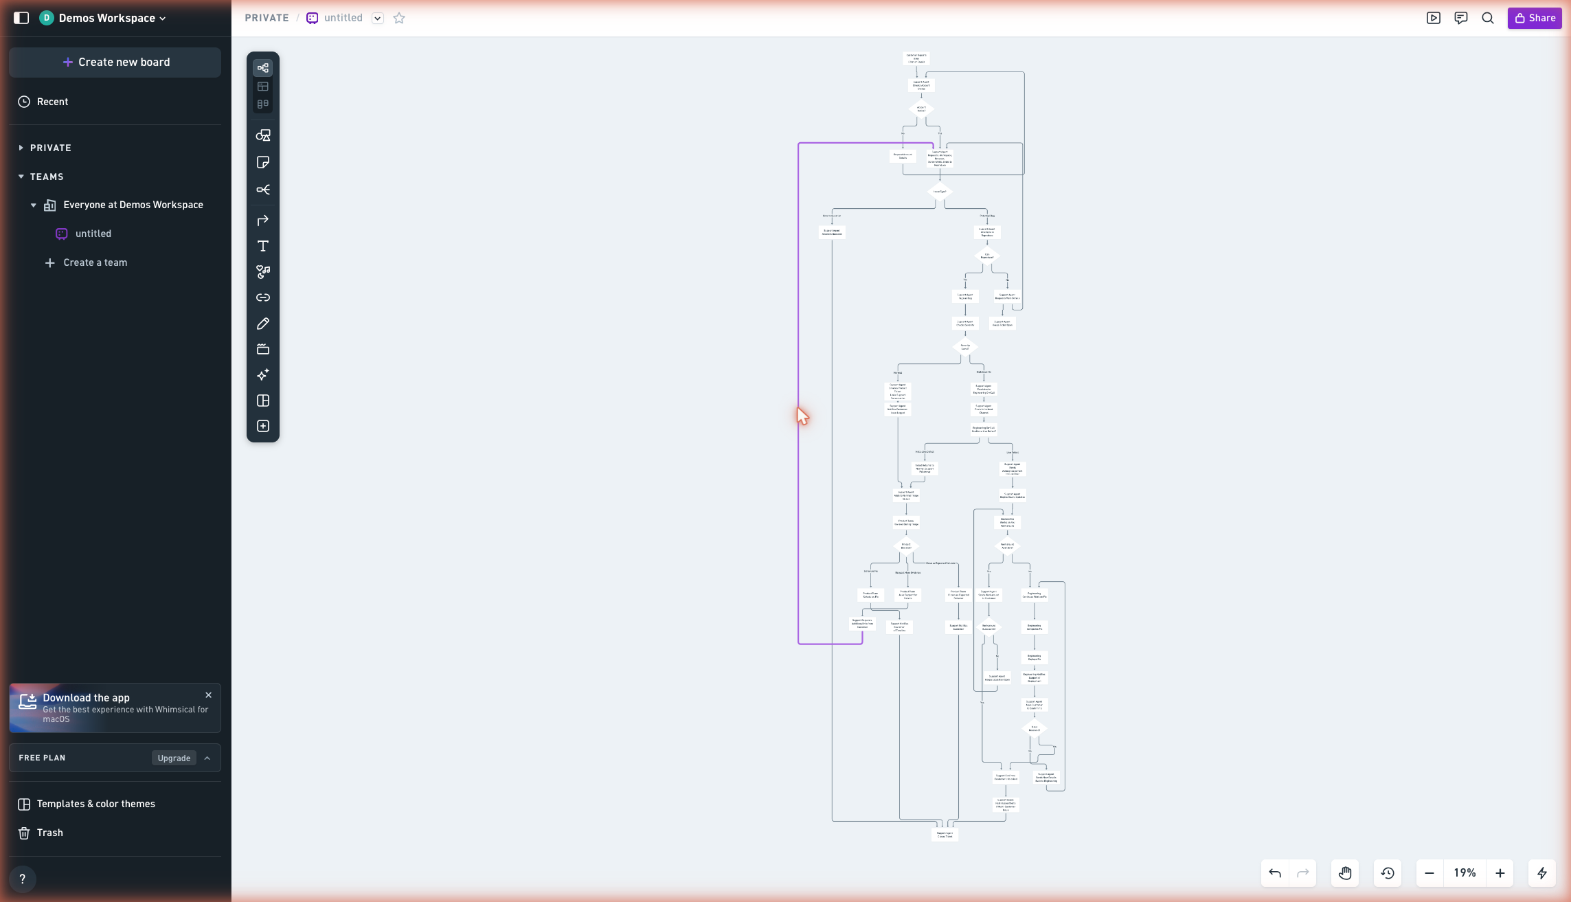The image size is (1571, 902).
Task: Click the Upgrade button
Action: [174, 758]
